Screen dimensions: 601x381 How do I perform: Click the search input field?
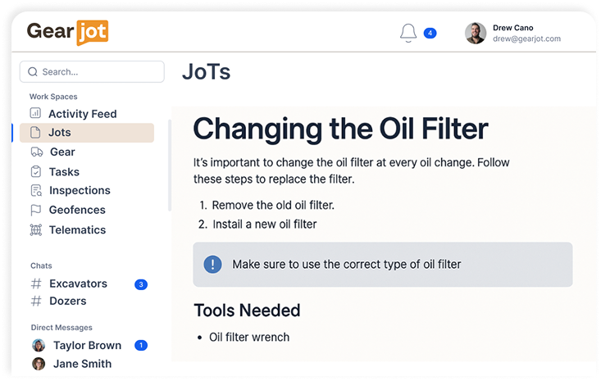(92, 71)
